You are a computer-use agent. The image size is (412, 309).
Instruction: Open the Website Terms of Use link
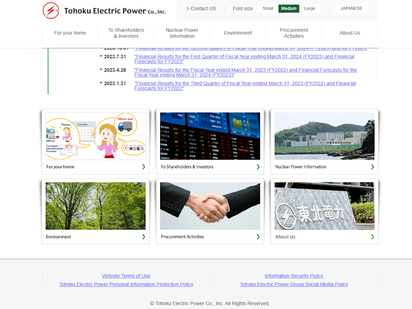[126, 276]
